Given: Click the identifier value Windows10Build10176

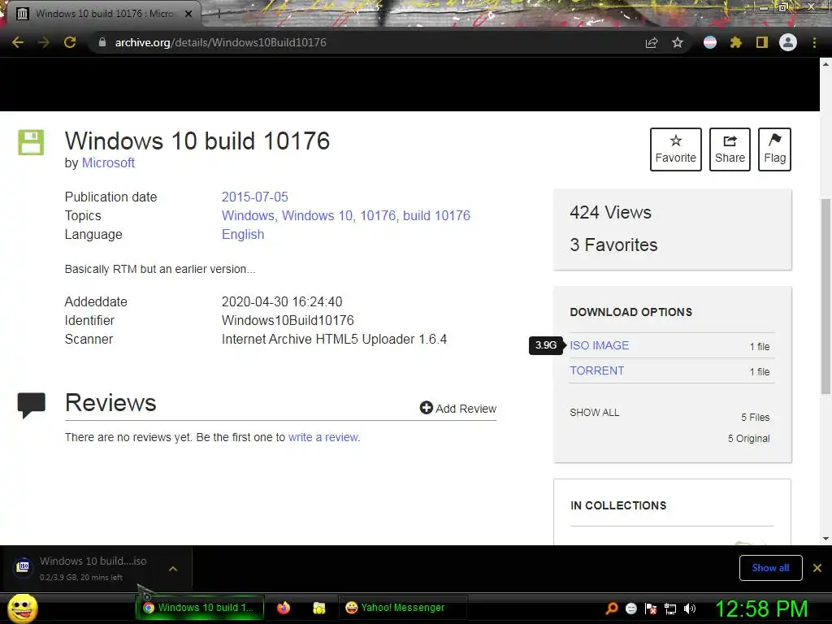Looking at the screenshot, I should click(288, 320).
